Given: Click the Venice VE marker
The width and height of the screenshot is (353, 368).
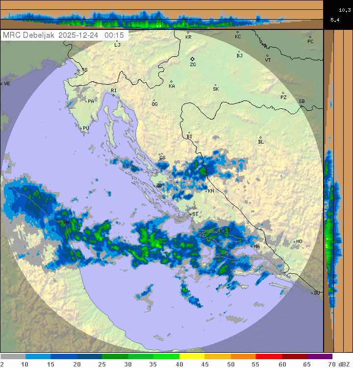Looking at the screenshot, I should pos(1,84).
